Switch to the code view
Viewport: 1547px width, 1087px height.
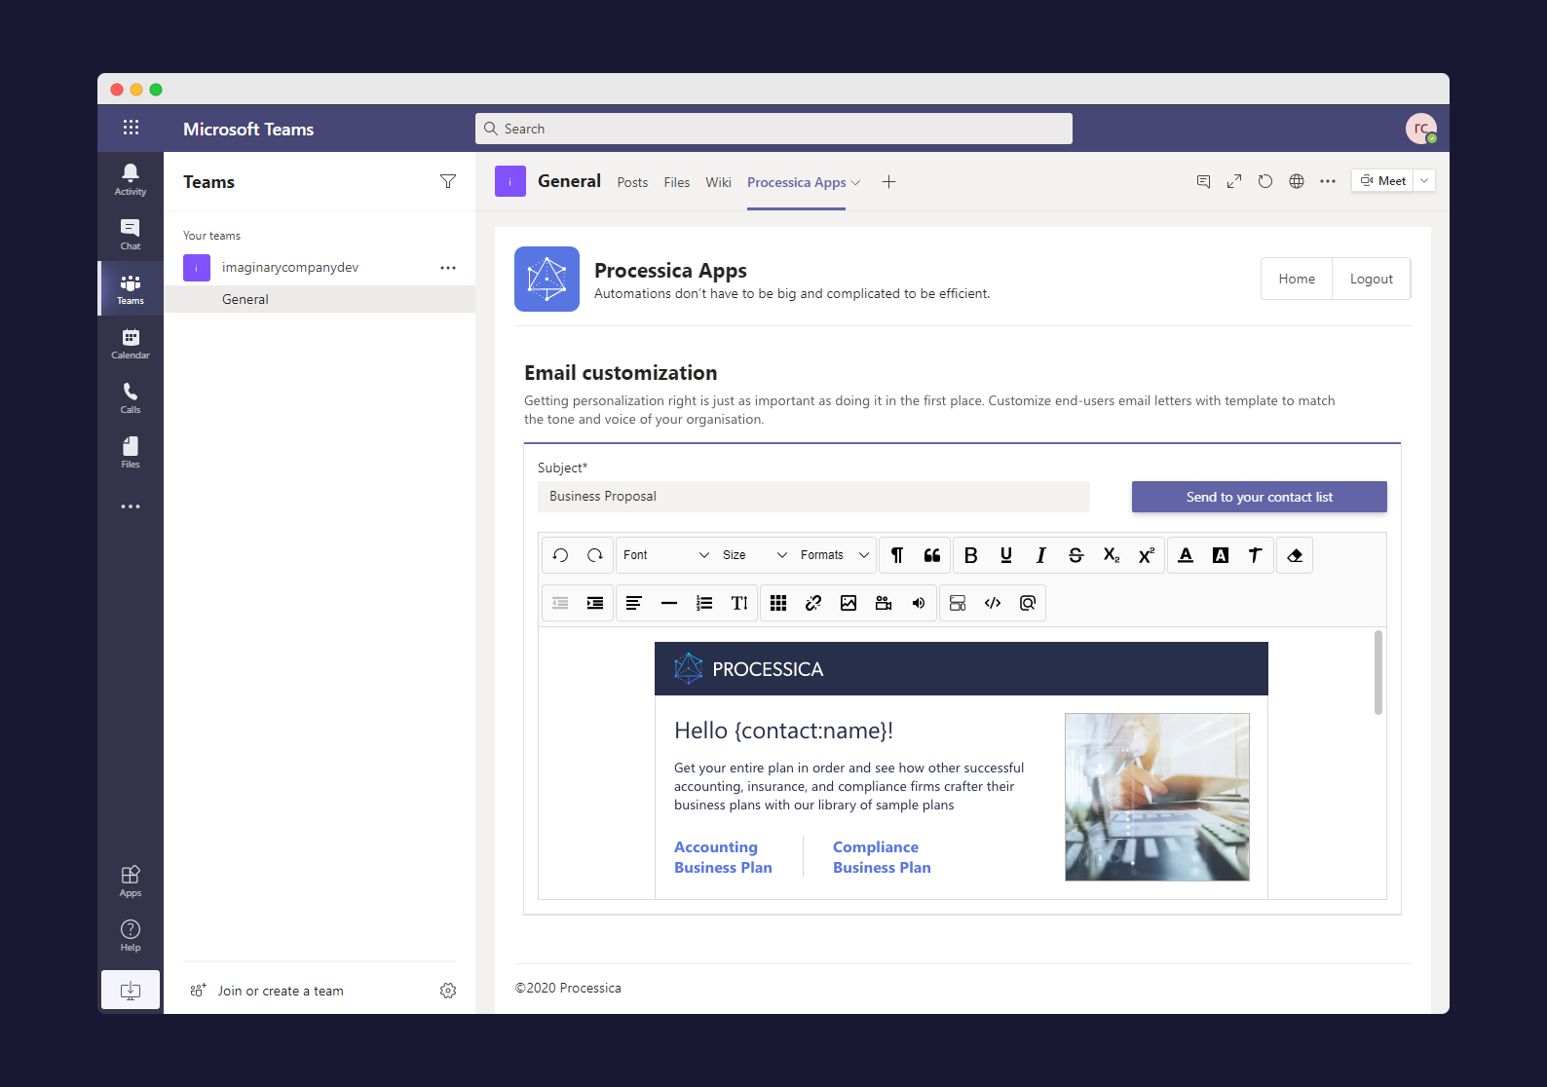(993, 603)
